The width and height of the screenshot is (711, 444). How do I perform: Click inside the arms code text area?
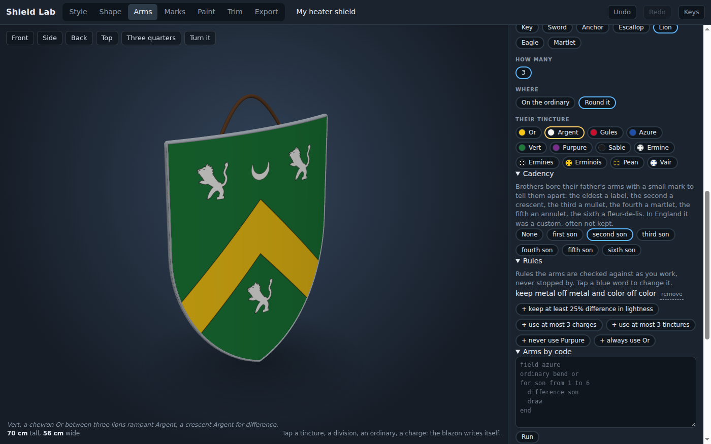coord(605,392)
